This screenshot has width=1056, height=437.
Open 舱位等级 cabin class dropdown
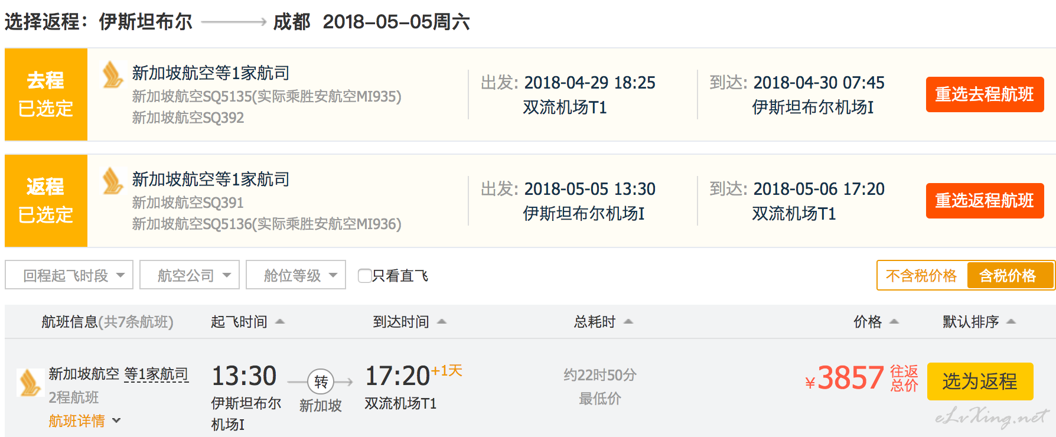pos(296,275)
